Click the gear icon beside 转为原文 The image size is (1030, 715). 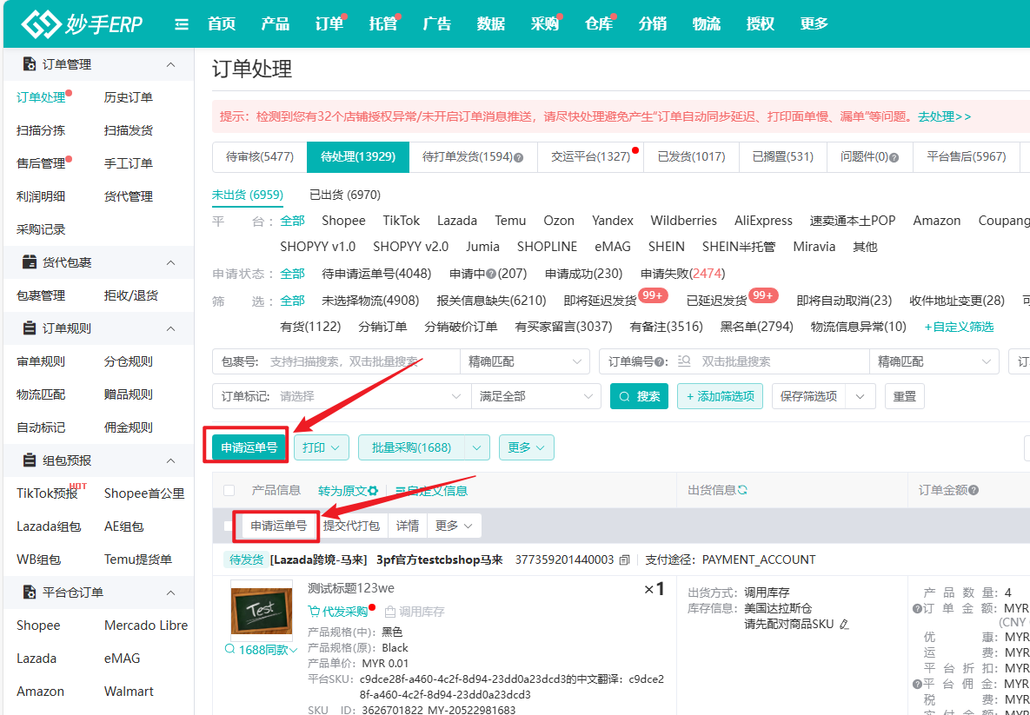click(373, 491)
